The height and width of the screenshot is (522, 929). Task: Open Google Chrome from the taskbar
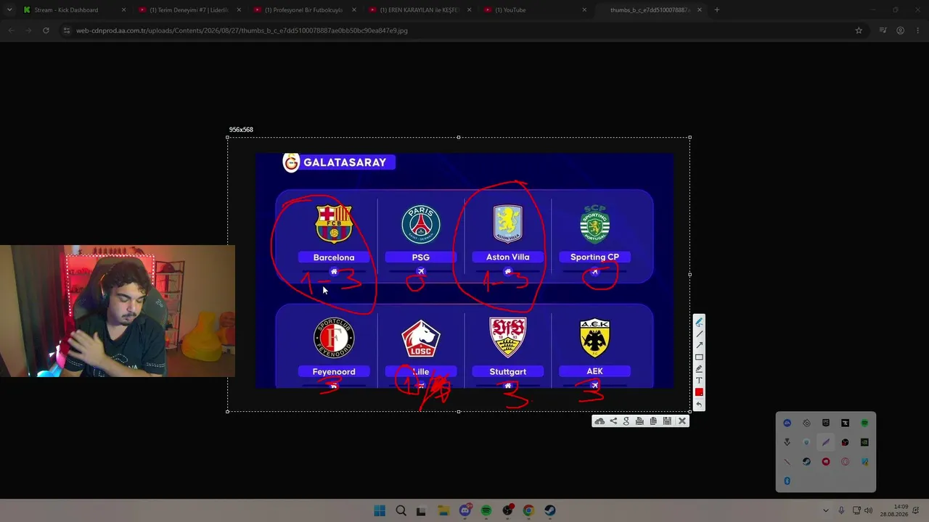528,510
